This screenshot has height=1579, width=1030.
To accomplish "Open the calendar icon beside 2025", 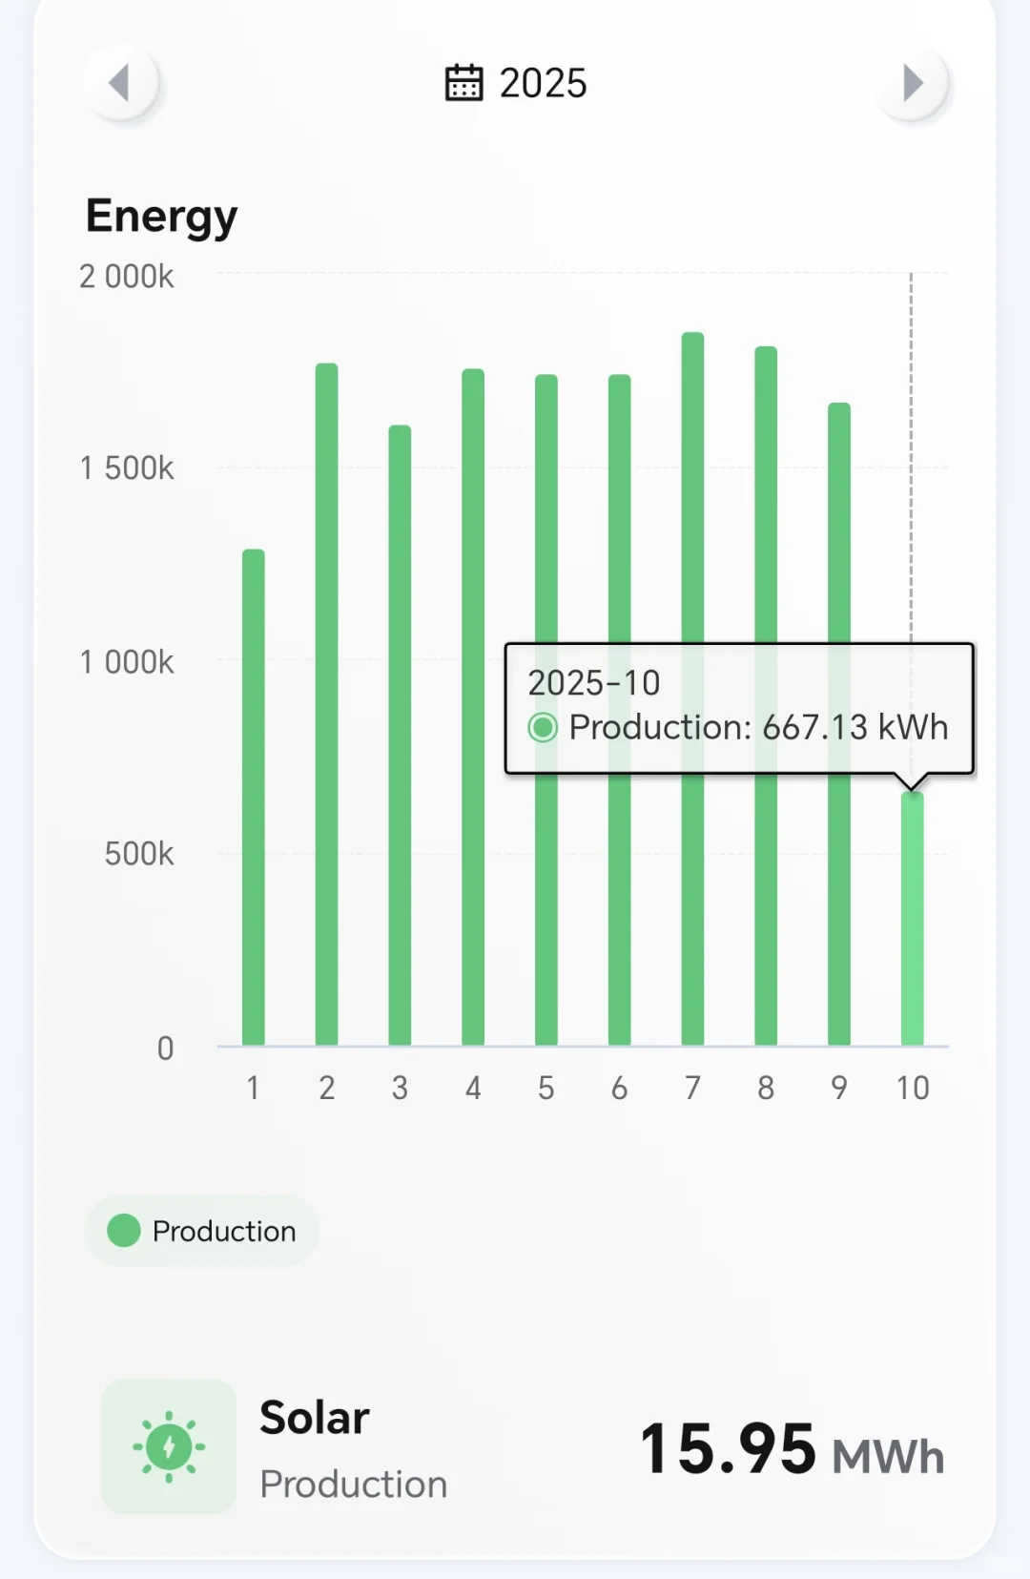I will pyautogui.click(x=464, y=83).
